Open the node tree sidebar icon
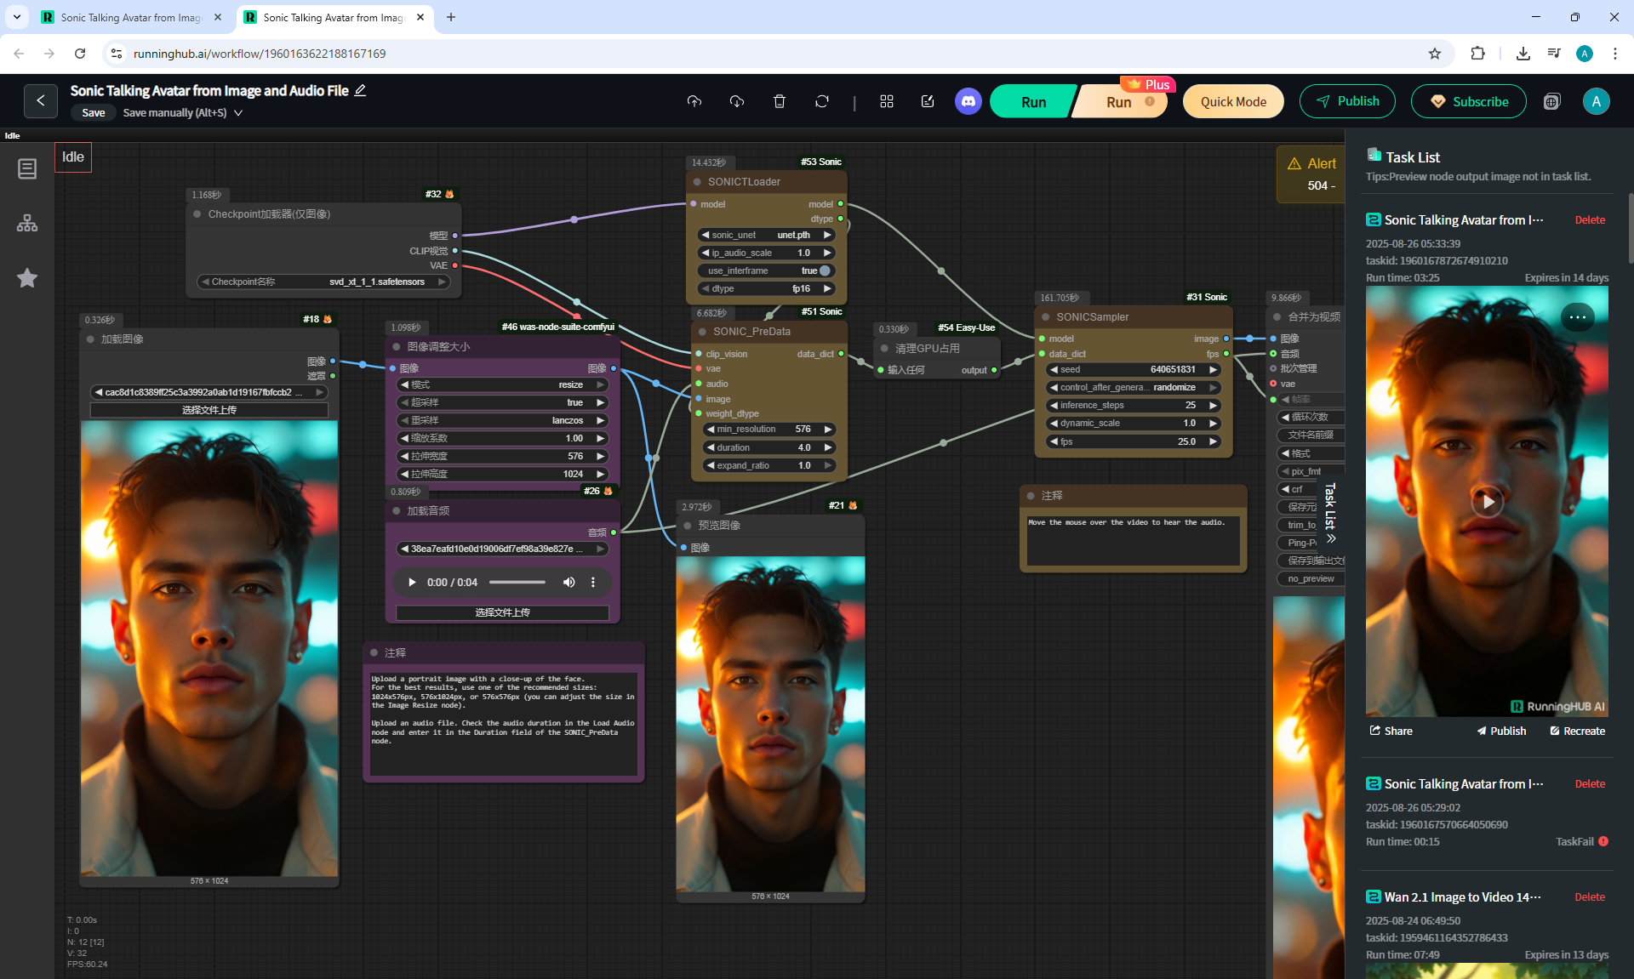This screenshot has width=1634, height=979. [27, 223]
